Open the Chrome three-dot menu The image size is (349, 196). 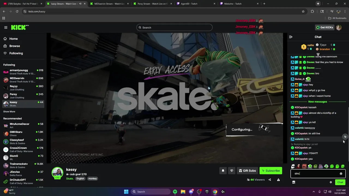[345, 11]
